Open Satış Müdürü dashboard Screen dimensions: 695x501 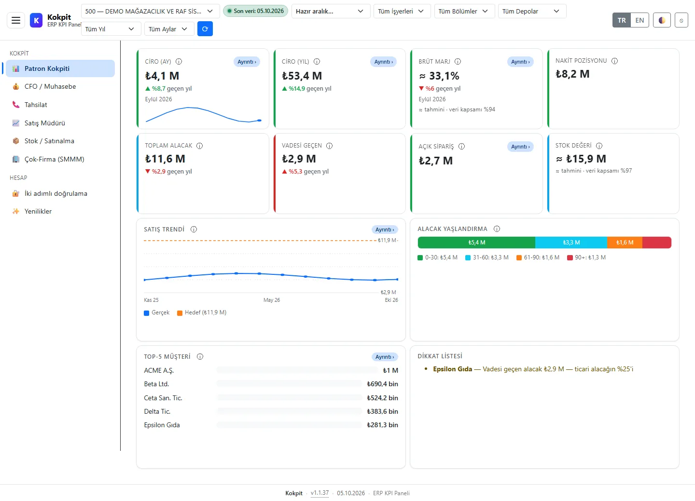(x=60, y=123)
